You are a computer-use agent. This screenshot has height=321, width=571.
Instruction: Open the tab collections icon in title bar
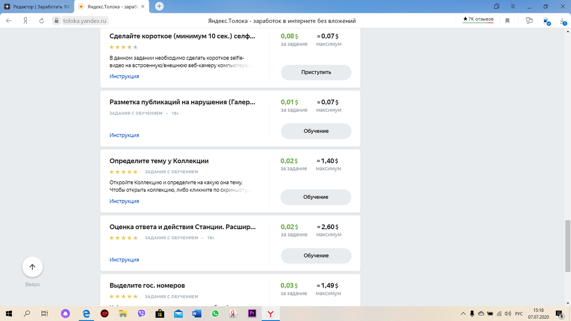tap(497, 6)
